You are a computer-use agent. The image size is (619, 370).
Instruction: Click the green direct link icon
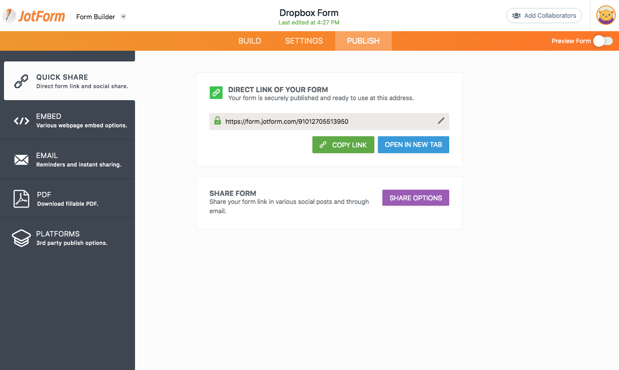[x=216, y=93]
